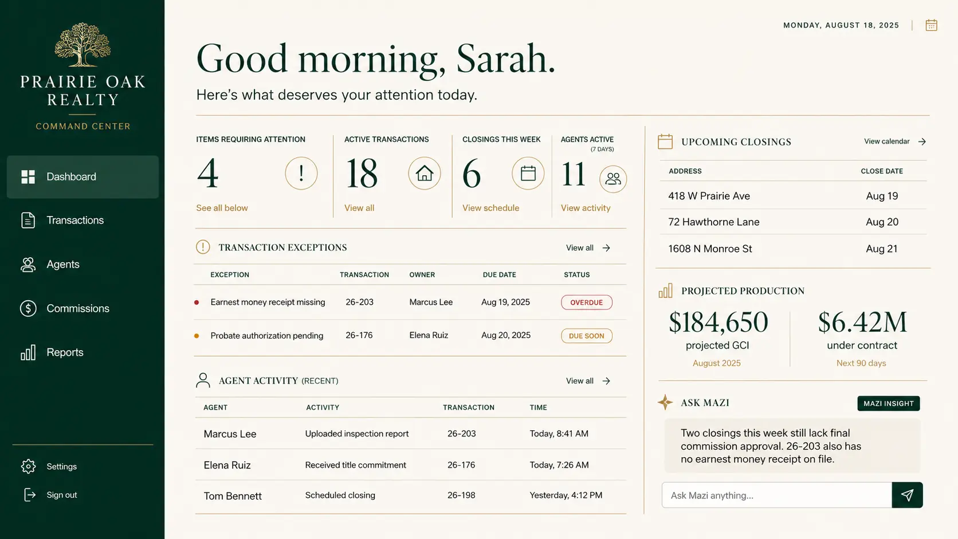Click the people icon for agents active
Viewport: 958px width, 539px height.
613,179
